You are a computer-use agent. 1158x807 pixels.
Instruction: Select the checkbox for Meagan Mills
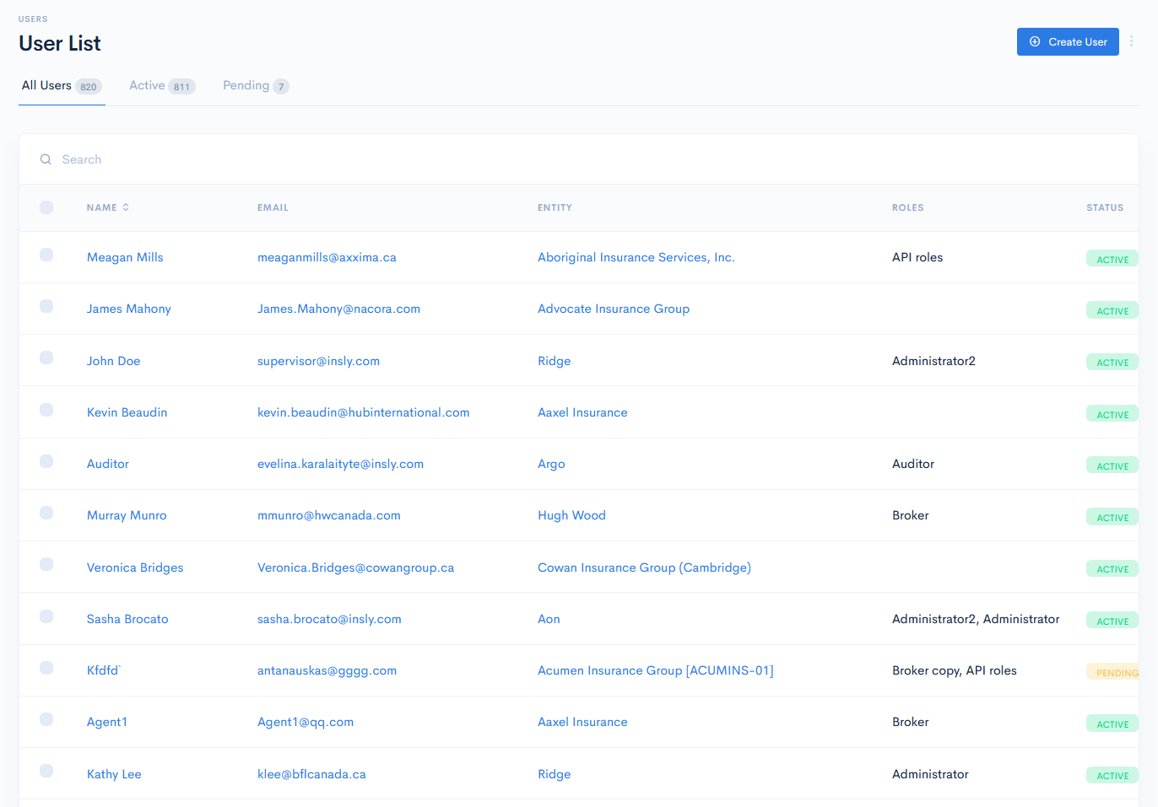point(46,256)
